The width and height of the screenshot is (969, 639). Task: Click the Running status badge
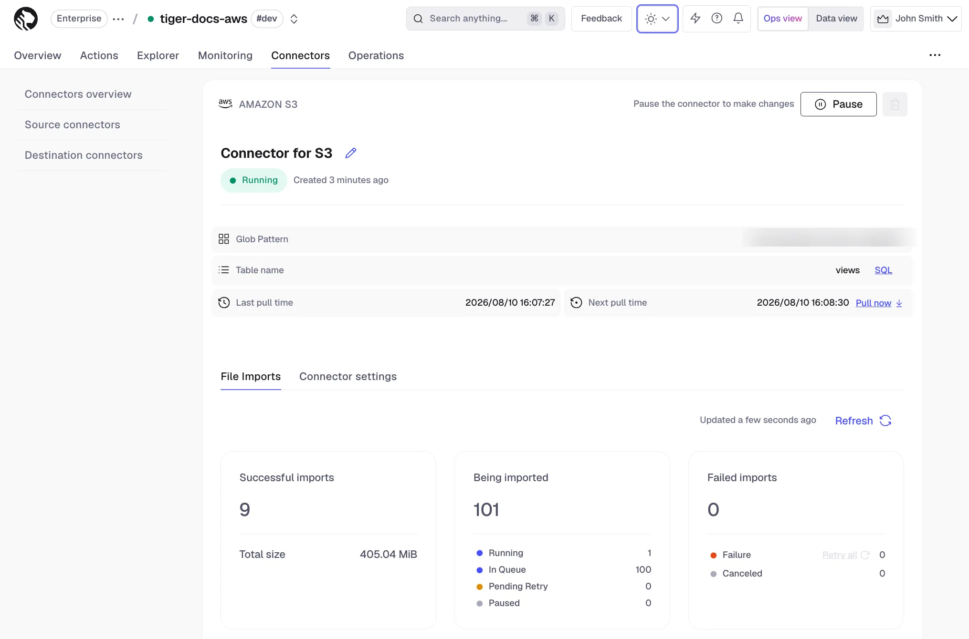(x=254, y=180)
